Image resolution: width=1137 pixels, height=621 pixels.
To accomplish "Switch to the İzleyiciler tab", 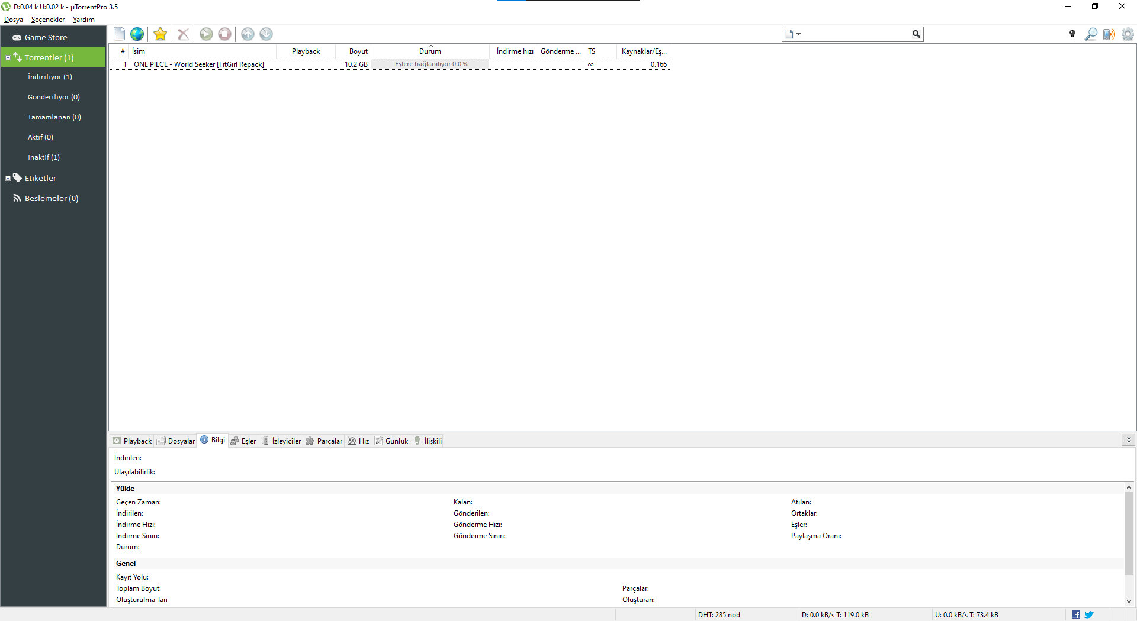I will pyautogui.click(x=281, y=441).
